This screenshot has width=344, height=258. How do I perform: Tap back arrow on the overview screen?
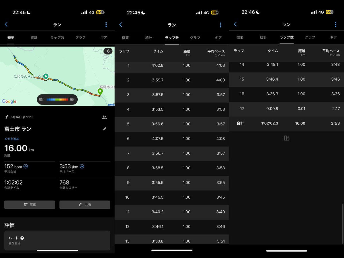click(6, 25)
